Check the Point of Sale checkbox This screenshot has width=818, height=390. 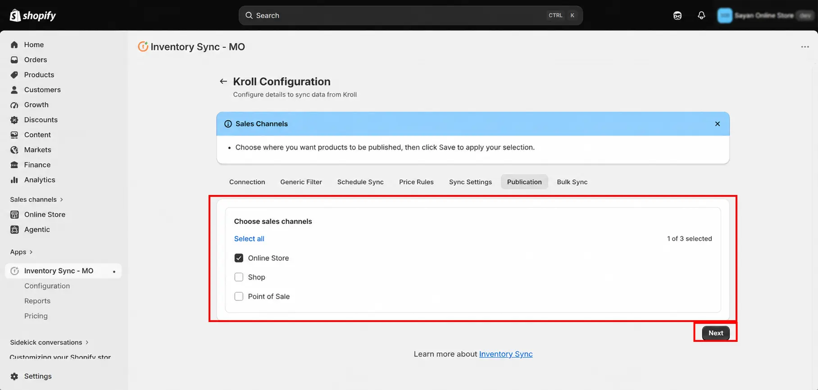coord(239,296)
